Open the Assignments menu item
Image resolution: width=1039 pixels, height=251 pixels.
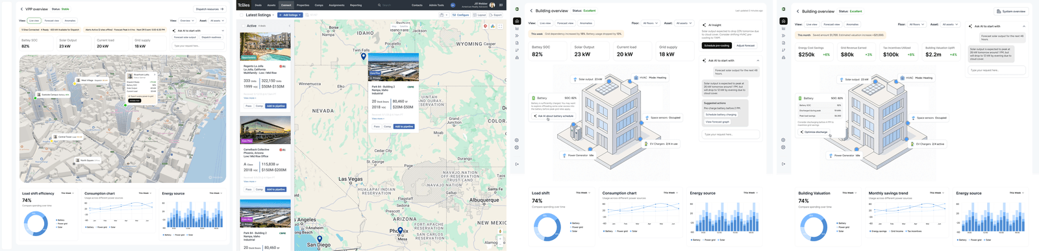(336, 5)
